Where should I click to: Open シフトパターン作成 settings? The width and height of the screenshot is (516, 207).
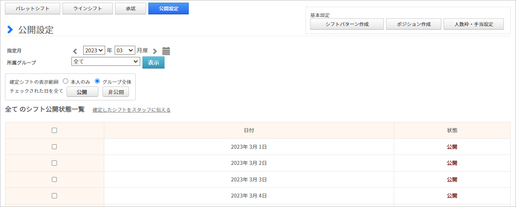point(347,24)
